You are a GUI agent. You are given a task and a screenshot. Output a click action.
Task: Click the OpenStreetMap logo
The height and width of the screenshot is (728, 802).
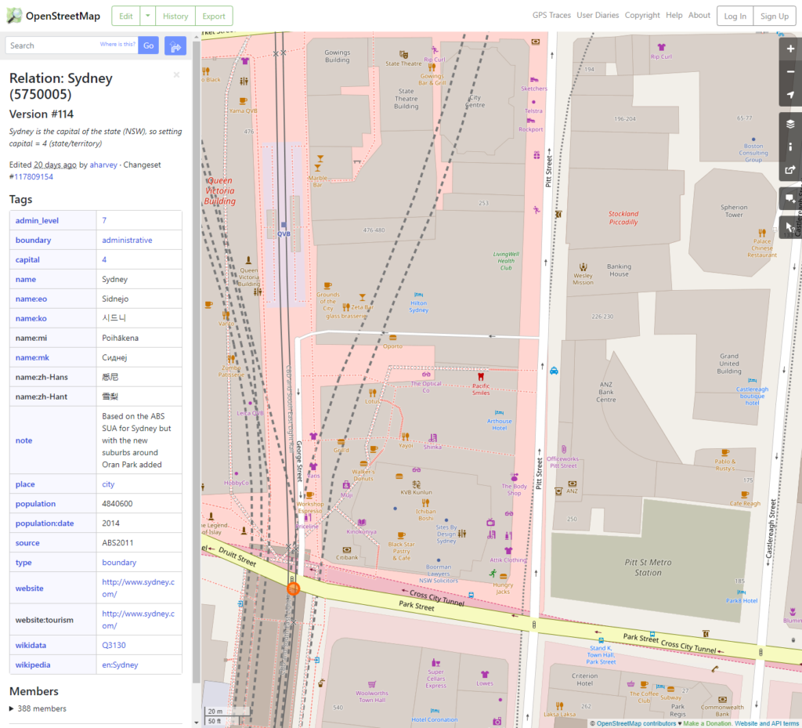click(x=53, y=16)
